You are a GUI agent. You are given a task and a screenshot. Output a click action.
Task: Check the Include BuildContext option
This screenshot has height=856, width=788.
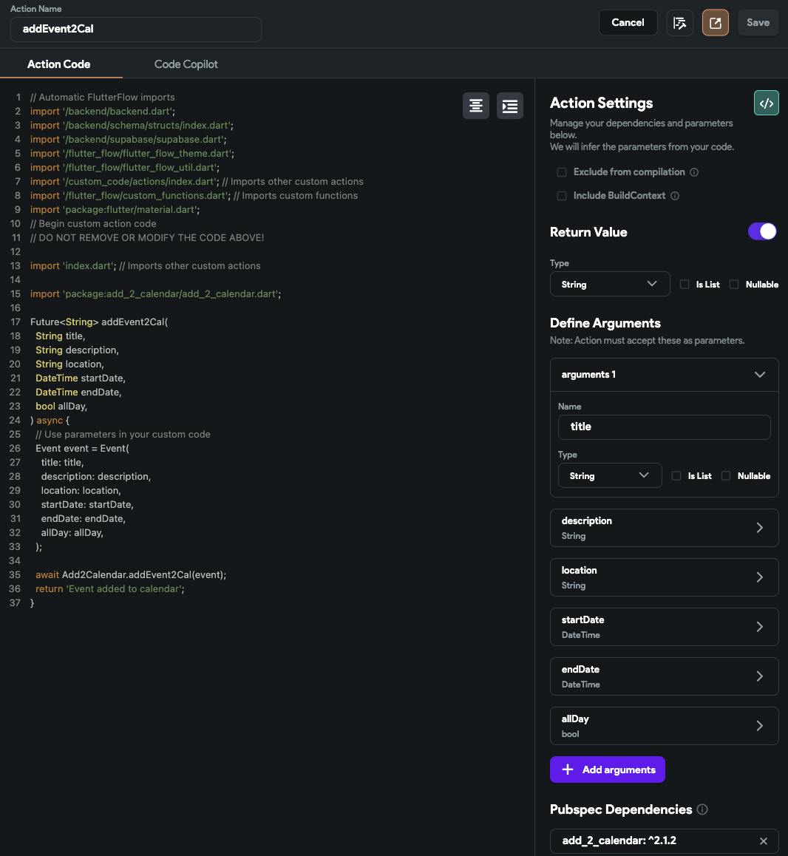coord(562,196)
